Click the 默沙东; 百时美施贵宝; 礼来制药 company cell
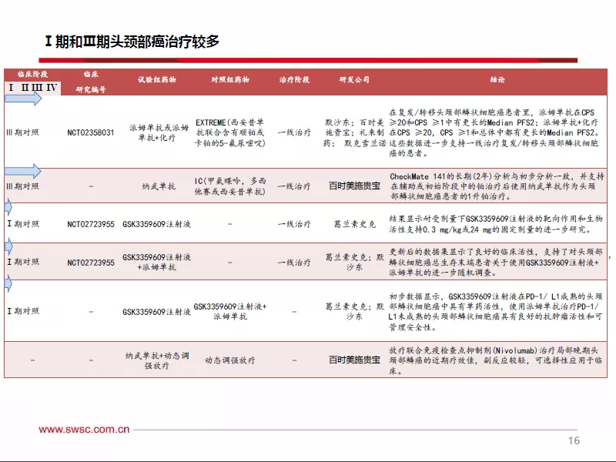Viewport: 616px width, 462px height. click(354, 132)
